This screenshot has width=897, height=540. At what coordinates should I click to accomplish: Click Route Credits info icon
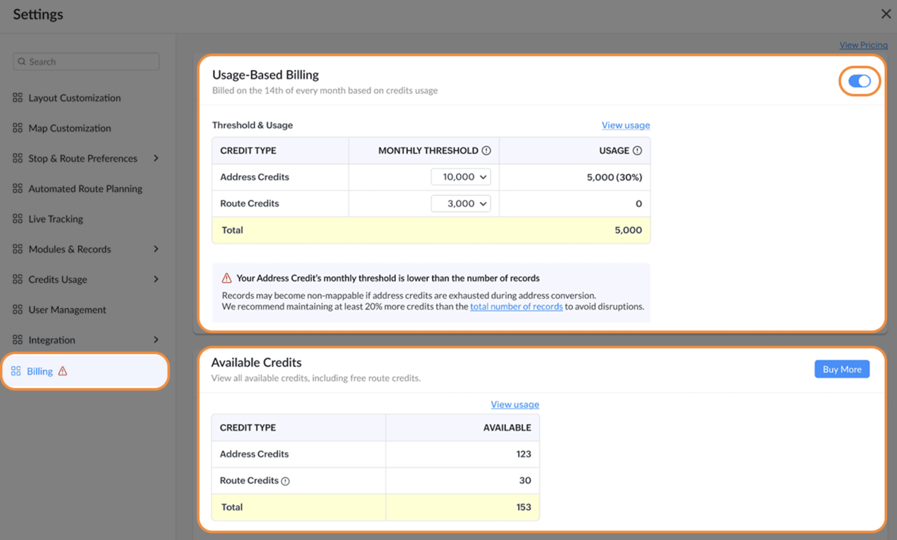click(x=285, y=481)
